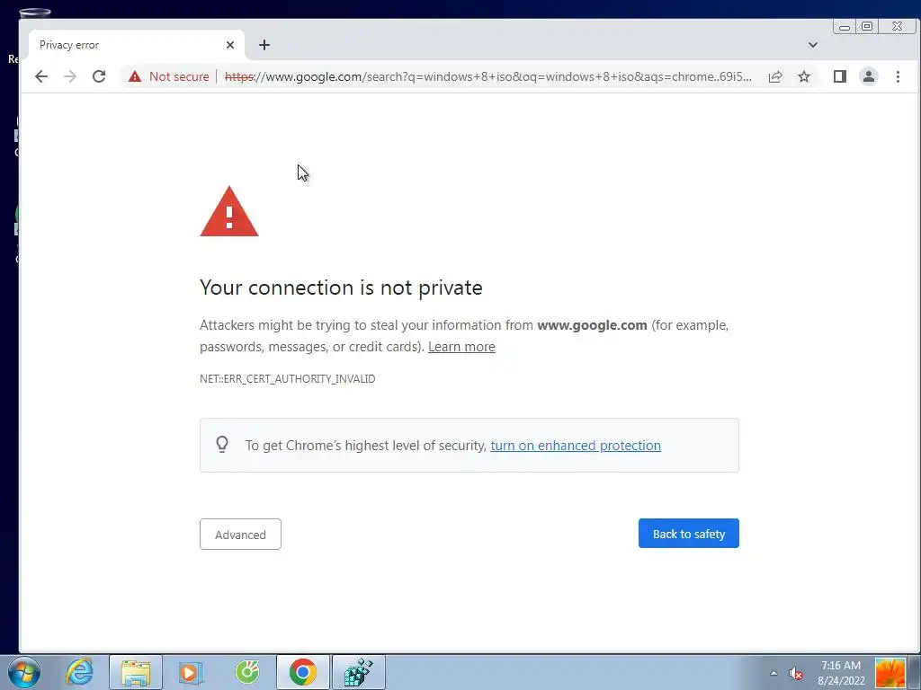Click the orange flower tray icon
The width and height of the screenshot is (921, 690).
(x=890, y=673)
